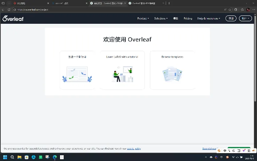The height and width of the screenshot is (161, 257).
Task: Close the second browser tab
Action: (87, 3)
